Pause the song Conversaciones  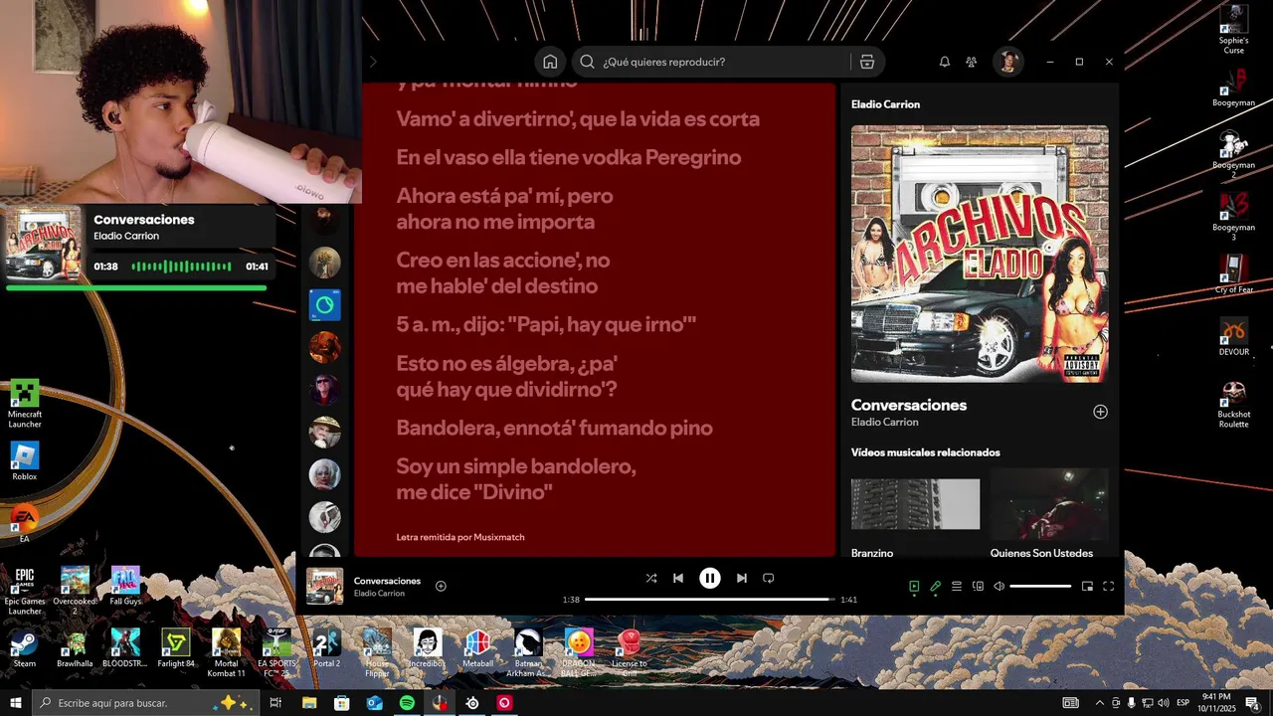(x=709, y=578)
